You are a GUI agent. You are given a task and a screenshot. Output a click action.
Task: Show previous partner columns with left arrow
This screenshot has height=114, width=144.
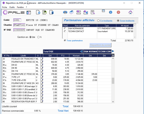click(x=81, y=51)
